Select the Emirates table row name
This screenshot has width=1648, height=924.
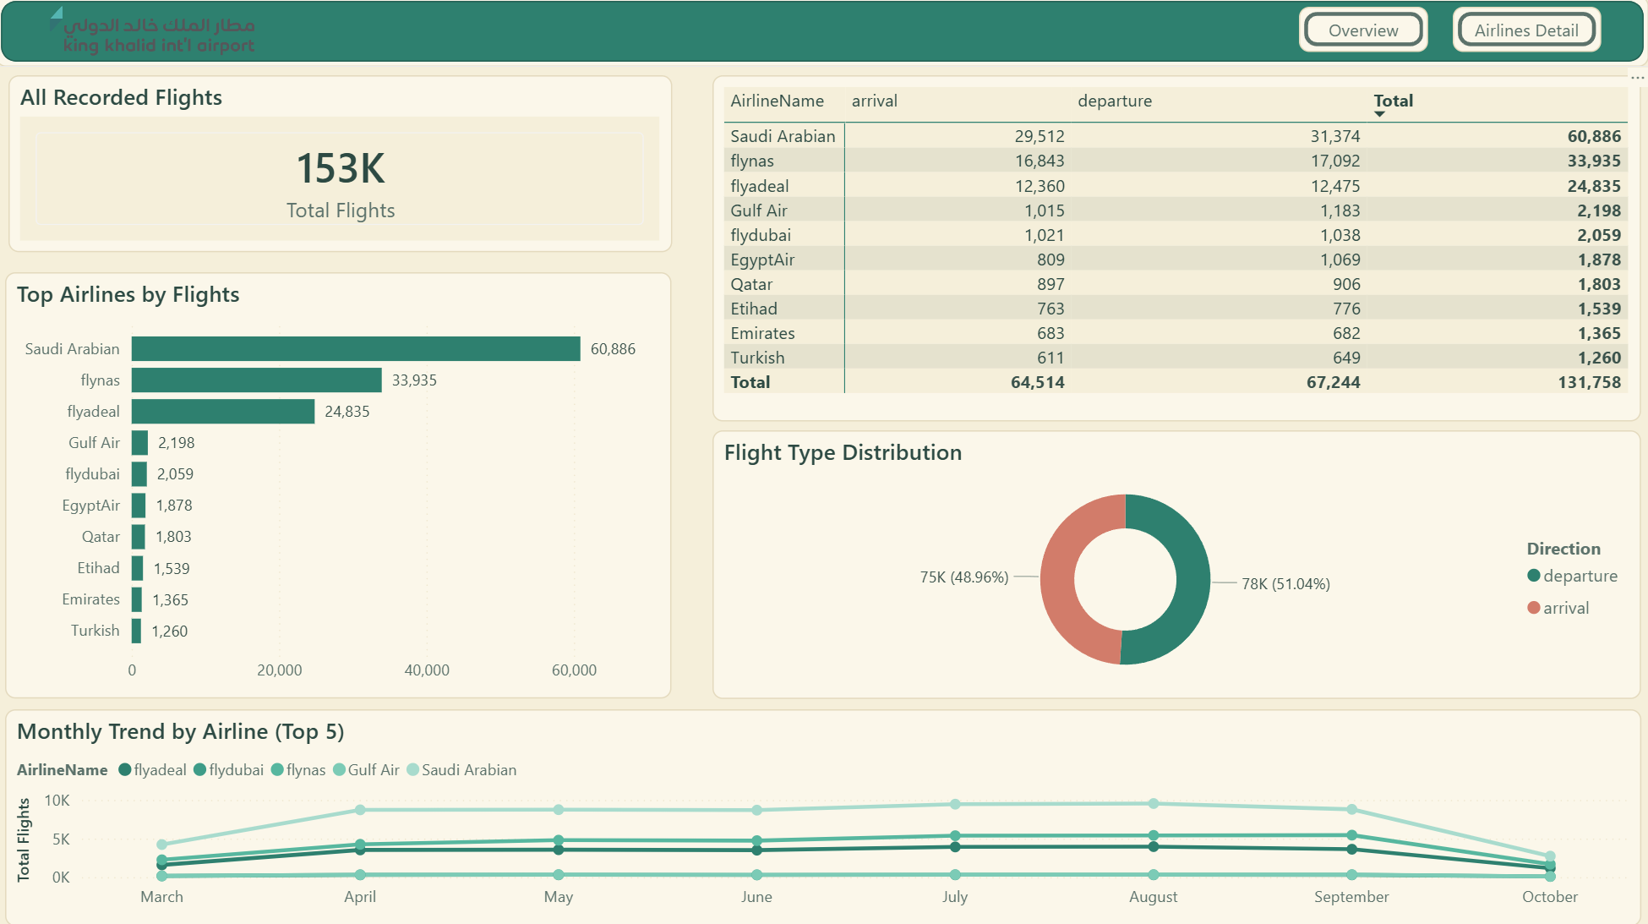(761, 333)
